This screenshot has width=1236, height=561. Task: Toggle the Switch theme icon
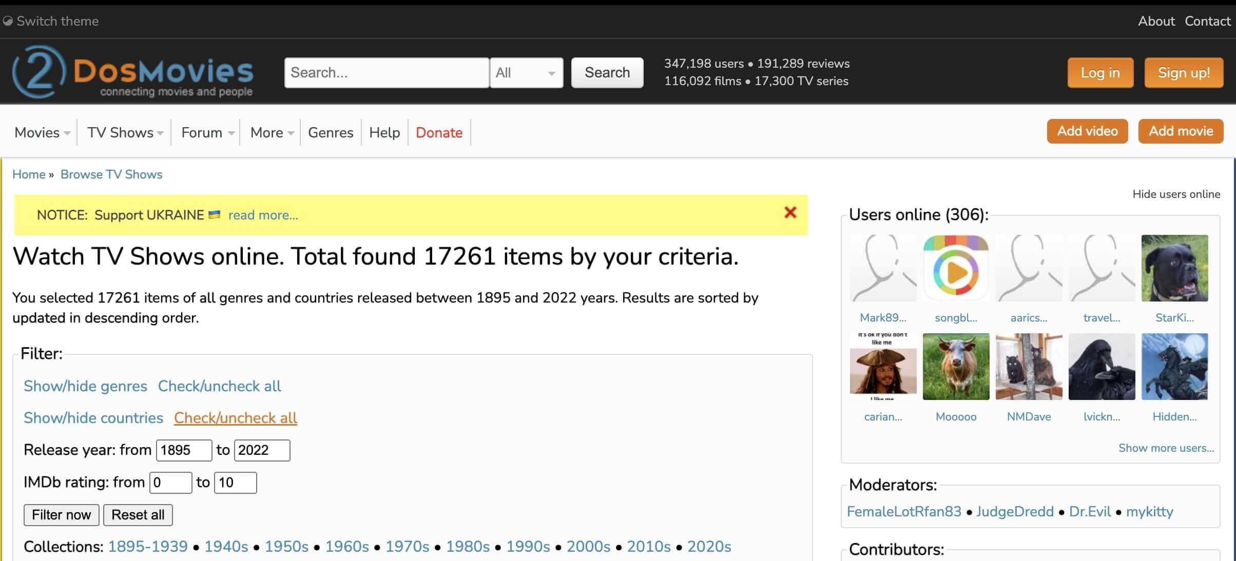pos(8,21)
